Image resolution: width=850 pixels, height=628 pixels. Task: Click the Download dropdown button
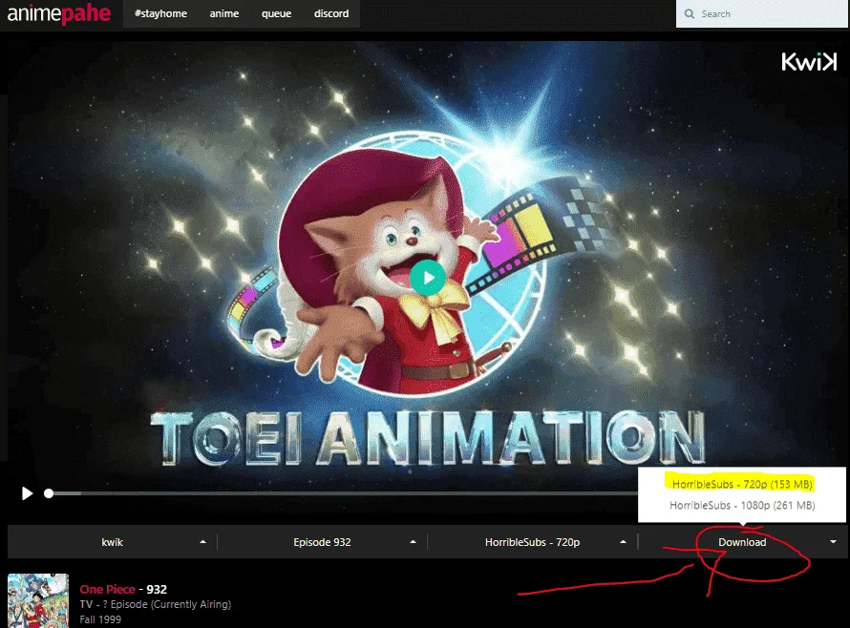[742, 542]
